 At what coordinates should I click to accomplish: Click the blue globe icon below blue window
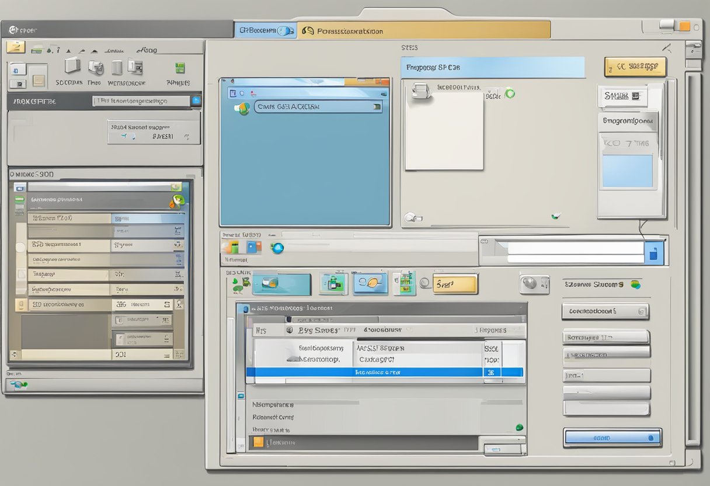coord(277,248)
